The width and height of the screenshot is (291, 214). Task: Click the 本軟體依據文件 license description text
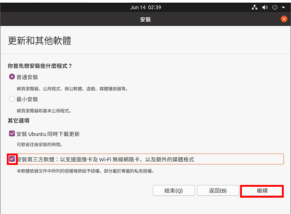point(85,171)
